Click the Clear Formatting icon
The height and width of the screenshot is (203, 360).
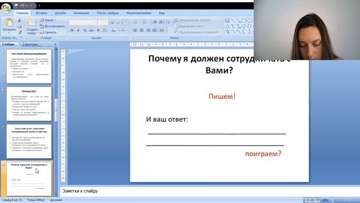(125, 23)
